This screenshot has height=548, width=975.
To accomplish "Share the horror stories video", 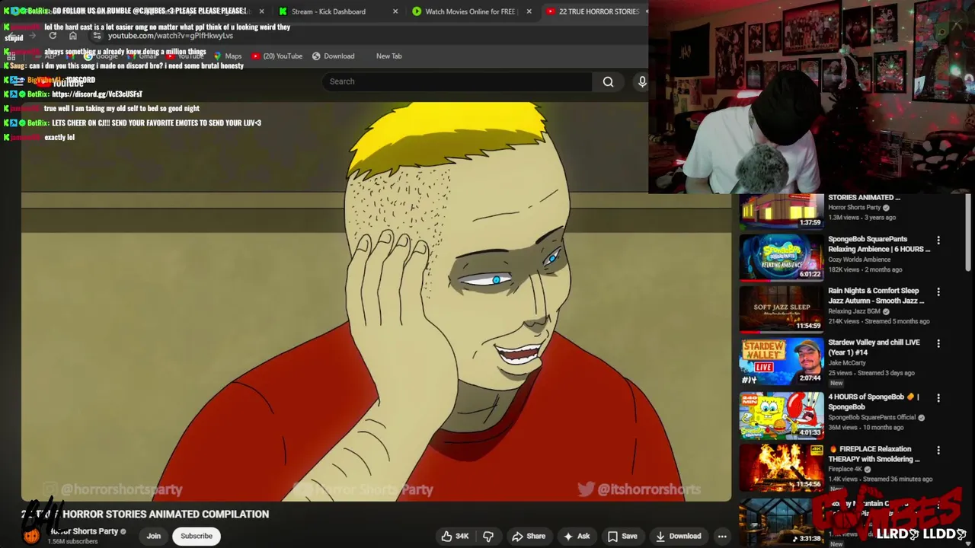I will click(529, 536).
